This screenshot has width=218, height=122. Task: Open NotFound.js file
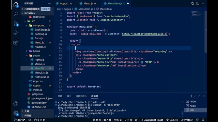(x=37, y=77)
